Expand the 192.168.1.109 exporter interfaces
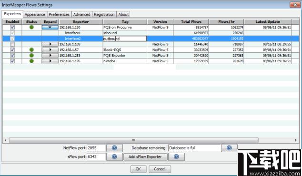 point(50,44)
